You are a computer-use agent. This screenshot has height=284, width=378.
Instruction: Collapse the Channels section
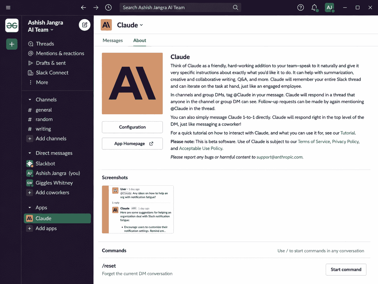[30, 100]
